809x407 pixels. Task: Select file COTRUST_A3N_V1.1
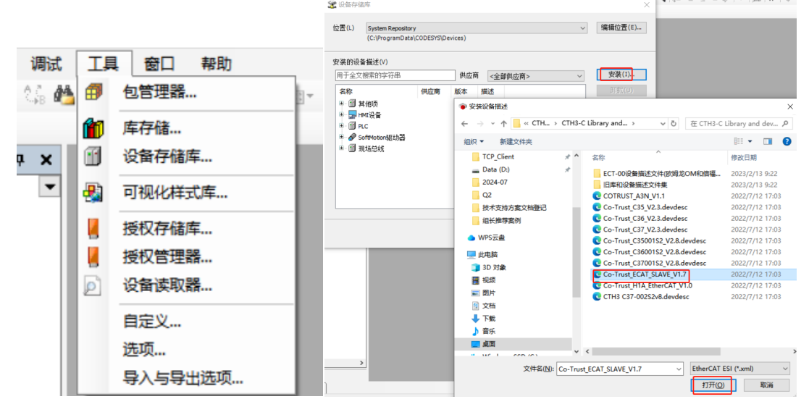click(634, 196)
